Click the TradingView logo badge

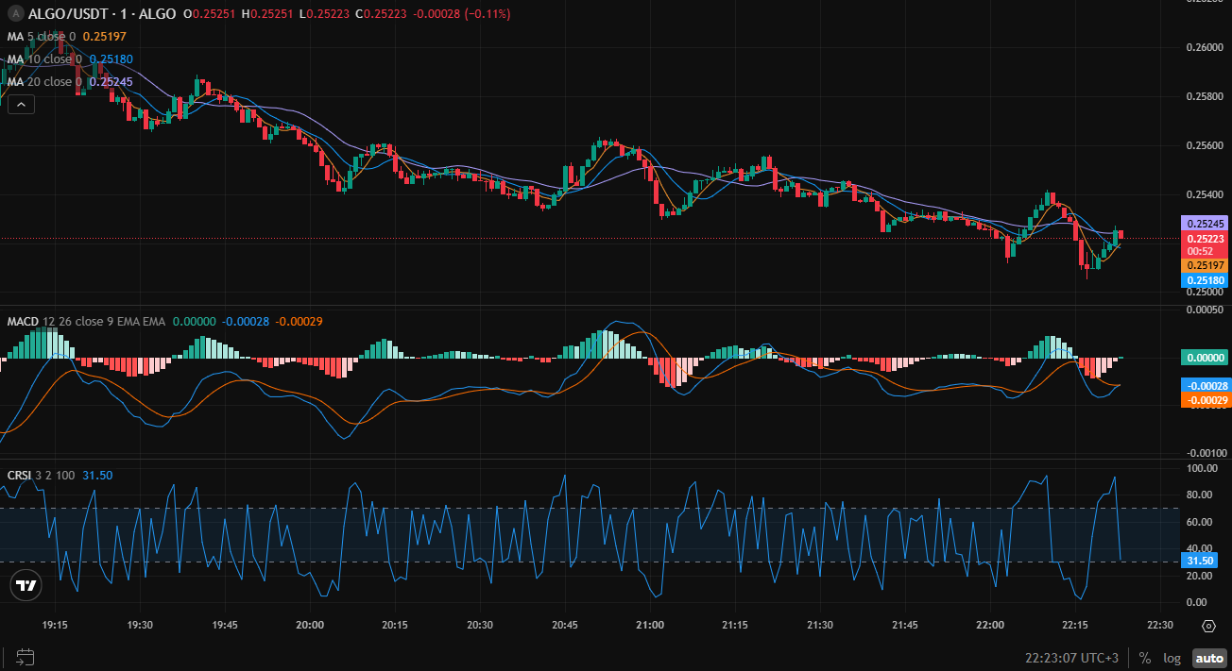click(26, 585)
